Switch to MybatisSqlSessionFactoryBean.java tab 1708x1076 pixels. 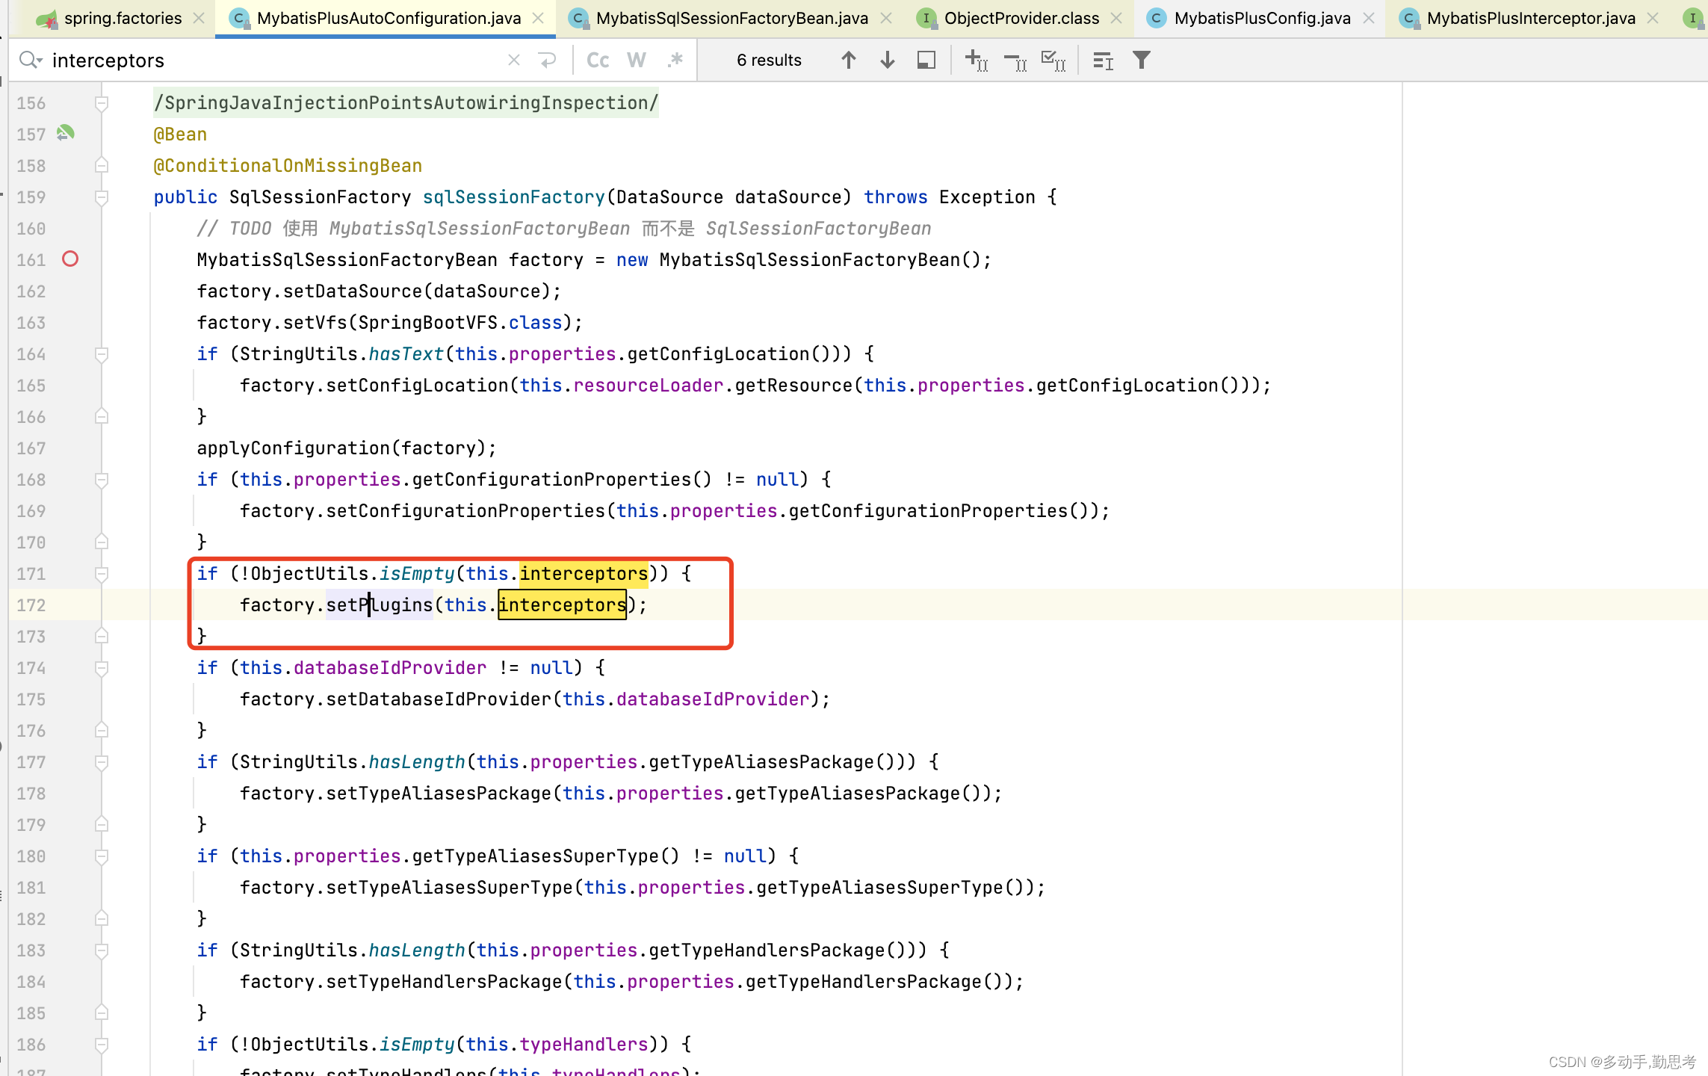tap(731, 18)
